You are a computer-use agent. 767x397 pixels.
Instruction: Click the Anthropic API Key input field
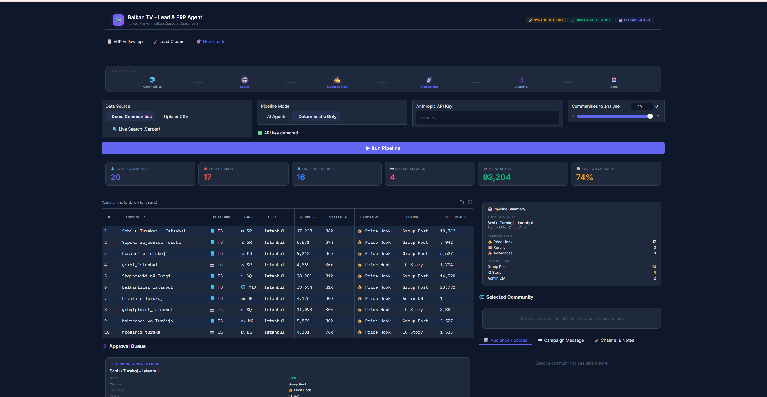[x=487, y=117]
